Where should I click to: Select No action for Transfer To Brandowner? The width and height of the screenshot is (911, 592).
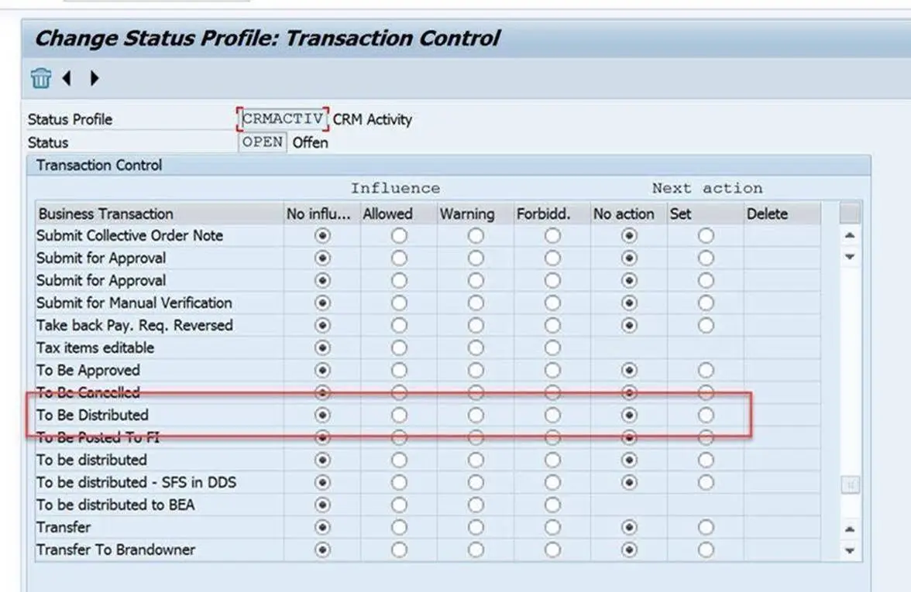click(629, 549)
